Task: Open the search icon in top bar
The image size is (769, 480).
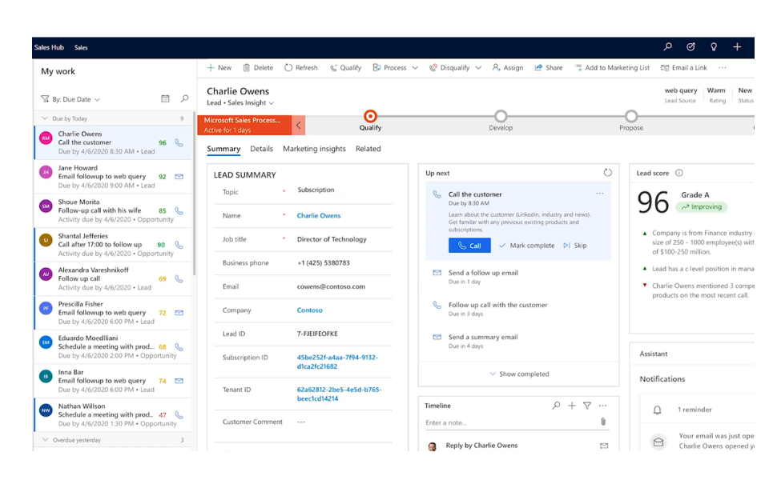Action: [x=667, y=47]
